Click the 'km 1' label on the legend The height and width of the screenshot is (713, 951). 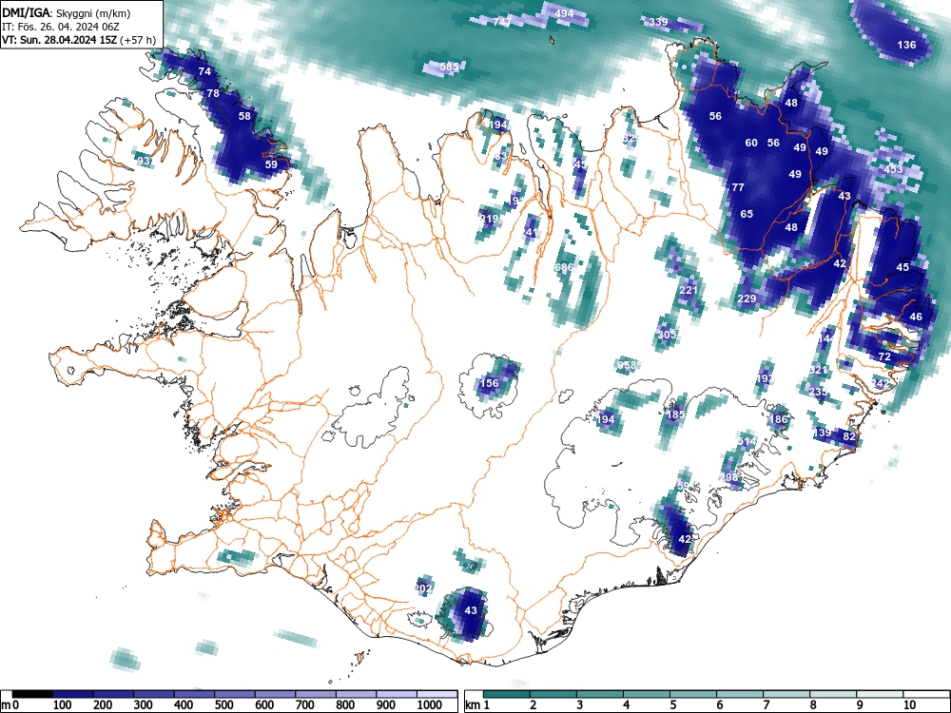coord(477,704)
